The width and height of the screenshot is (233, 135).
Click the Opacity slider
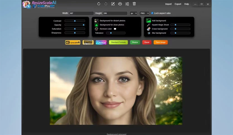[x=75, y=25]
